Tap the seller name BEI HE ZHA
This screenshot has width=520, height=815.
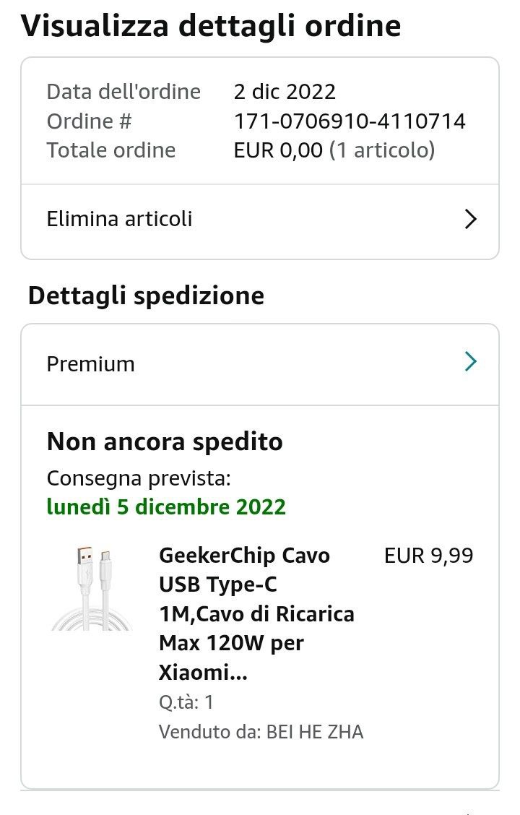pos(315,732)
